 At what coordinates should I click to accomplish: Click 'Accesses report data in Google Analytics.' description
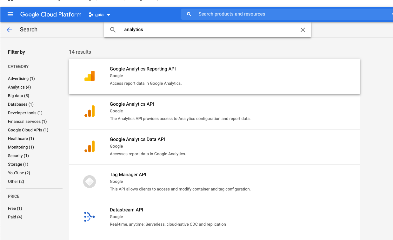point(148,154)
